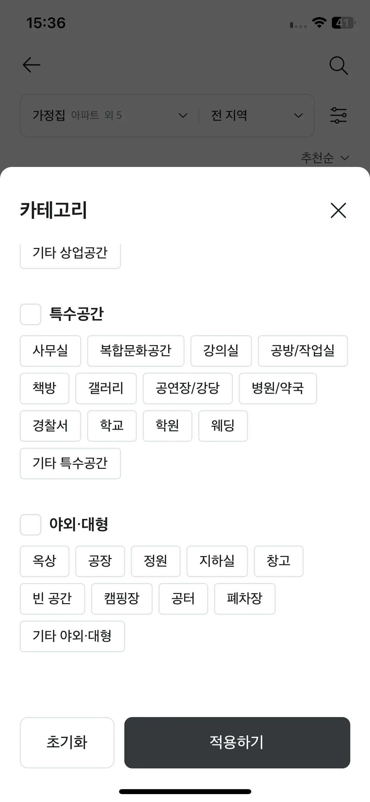Choose the 폐차장 option
The image size is (370, 802).
pyautogui.click(x=245, y=599)
